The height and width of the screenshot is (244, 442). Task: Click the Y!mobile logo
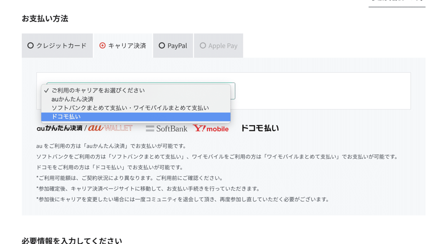point(211,129)
